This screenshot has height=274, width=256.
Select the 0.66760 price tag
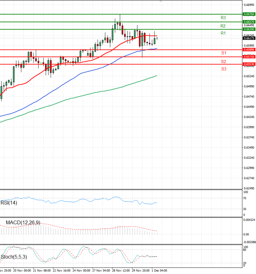pos(249,14)
